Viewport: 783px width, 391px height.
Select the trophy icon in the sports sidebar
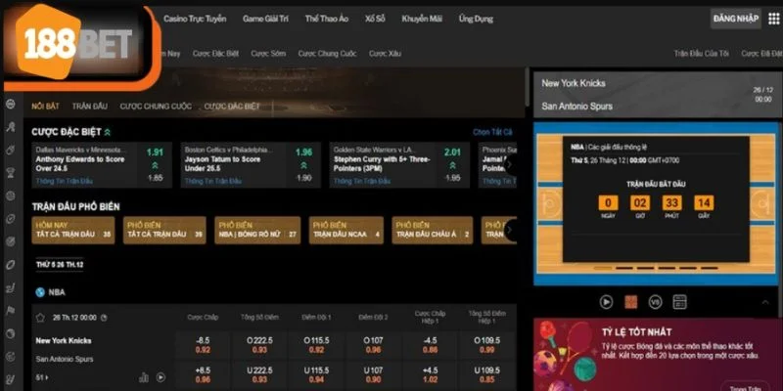[11, 173]
